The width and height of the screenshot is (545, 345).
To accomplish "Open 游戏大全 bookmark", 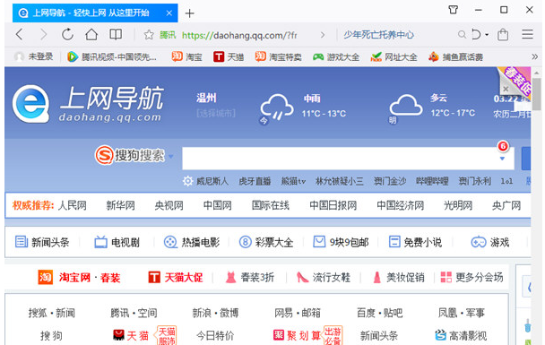I will pos(336,56).
